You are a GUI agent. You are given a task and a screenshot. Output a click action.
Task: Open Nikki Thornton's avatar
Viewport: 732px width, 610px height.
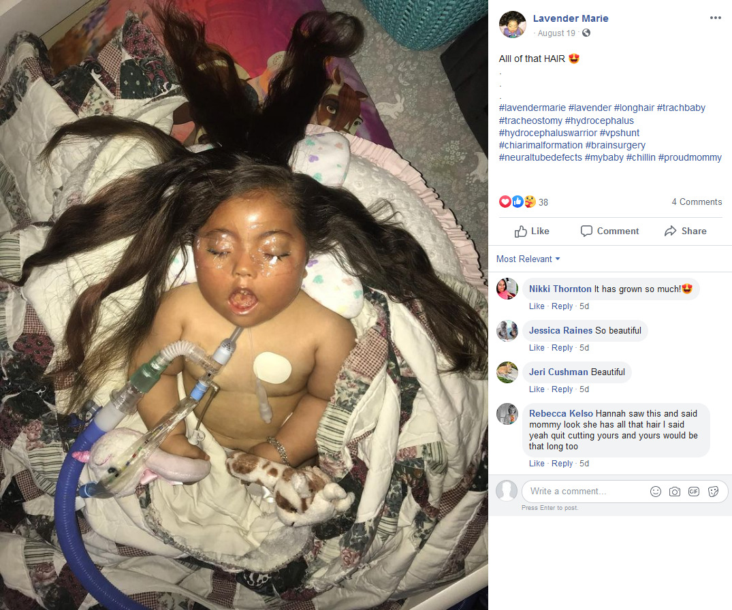tap(507, 289)
